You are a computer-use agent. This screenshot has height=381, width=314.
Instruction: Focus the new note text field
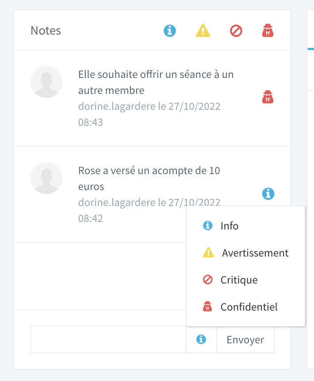click(108, 339)
